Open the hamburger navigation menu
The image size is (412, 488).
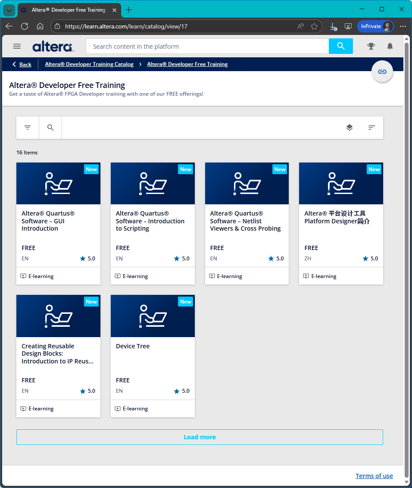(x=17, y=46)
